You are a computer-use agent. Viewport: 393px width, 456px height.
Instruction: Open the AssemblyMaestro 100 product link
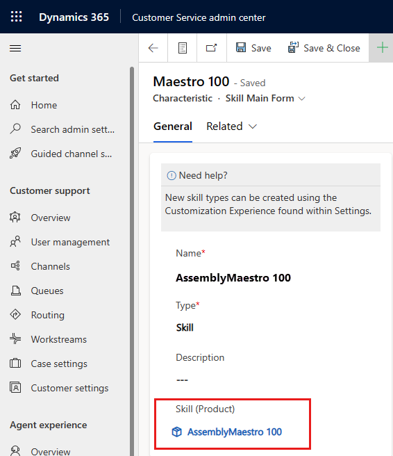tap(235, 432)
